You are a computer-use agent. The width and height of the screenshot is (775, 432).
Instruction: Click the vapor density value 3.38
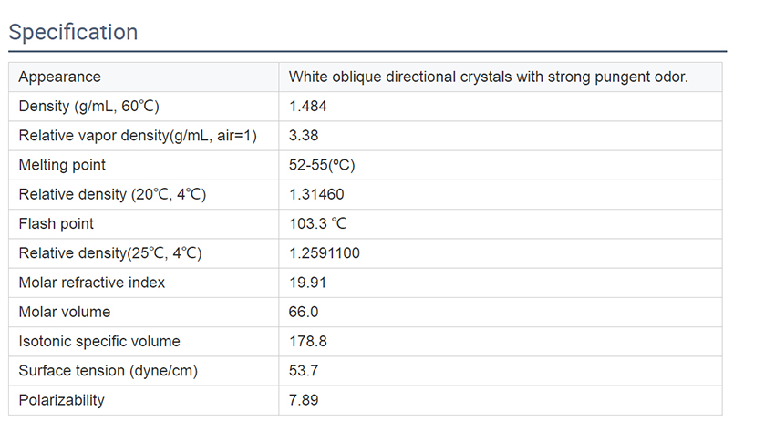click(x=304, y=136)
